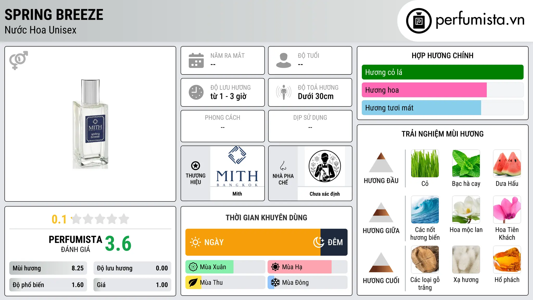Click the flower icon for Mùa Xuân
The width and height of the screenshot is (533, 300).
pyautogui.click(x=193, y=267)
